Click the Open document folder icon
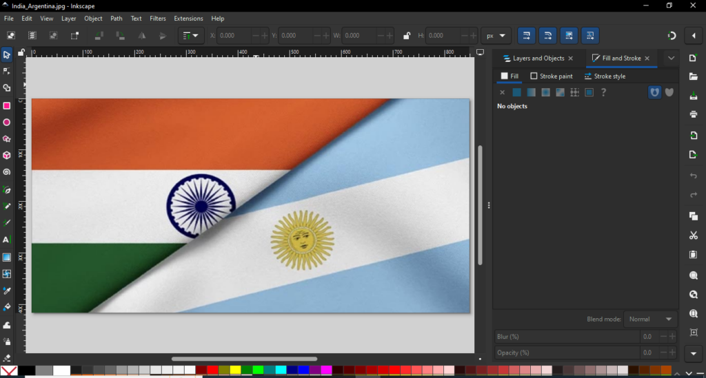 [x=694, y=77]
